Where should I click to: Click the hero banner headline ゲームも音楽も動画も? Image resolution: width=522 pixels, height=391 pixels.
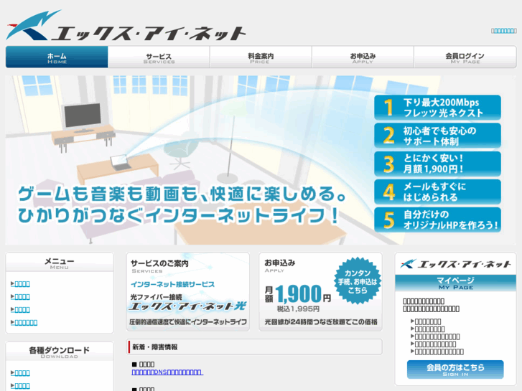[182, 204]
